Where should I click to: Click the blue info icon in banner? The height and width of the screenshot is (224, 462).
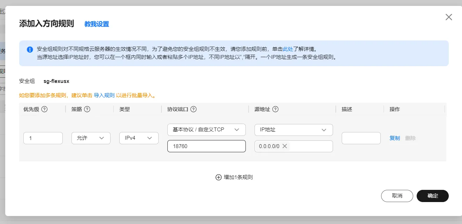pos(30,49)
